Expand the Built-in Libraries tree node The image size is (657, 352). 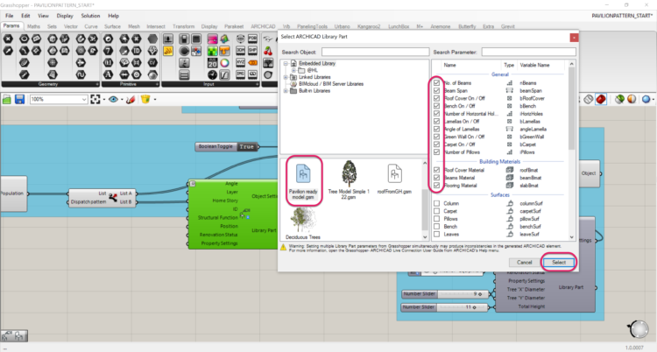(286, 90)
